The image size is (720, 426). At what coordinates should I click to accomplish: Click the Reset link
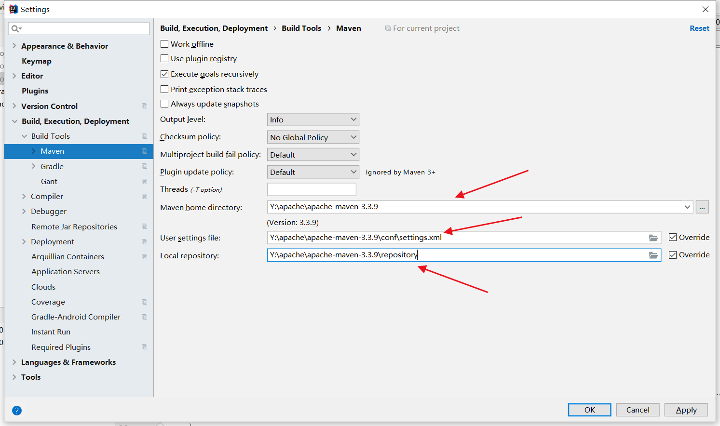click(x=699, y=28)
